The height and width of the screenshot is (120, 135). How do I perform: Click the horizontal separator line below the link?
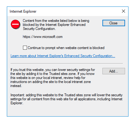(67, 63)
